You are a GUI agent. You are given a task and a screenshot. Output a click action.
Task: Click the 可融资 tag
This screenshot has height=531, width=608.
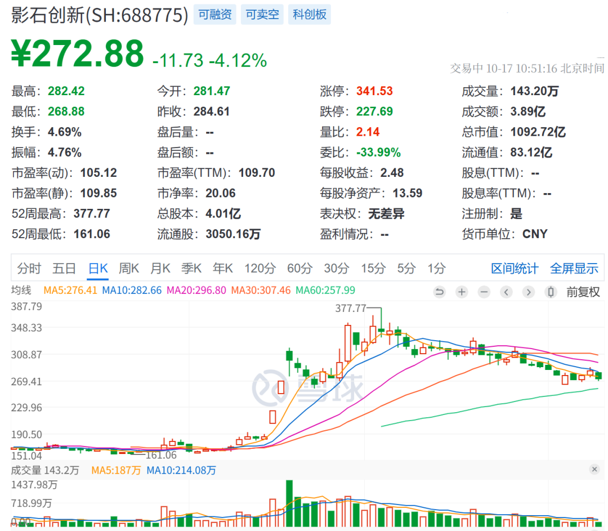[x=214, y=15]
